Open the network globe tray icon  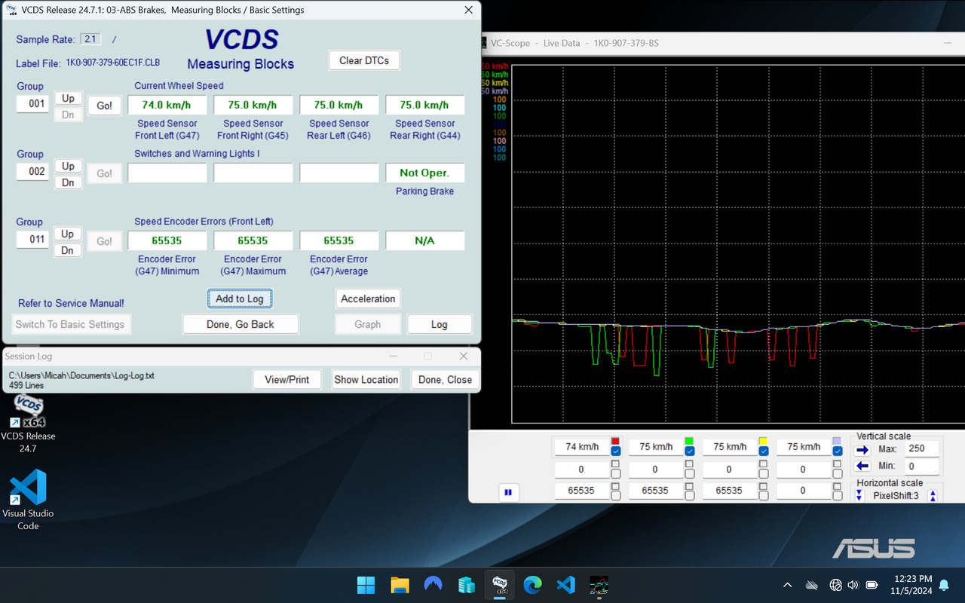(835, 585)
